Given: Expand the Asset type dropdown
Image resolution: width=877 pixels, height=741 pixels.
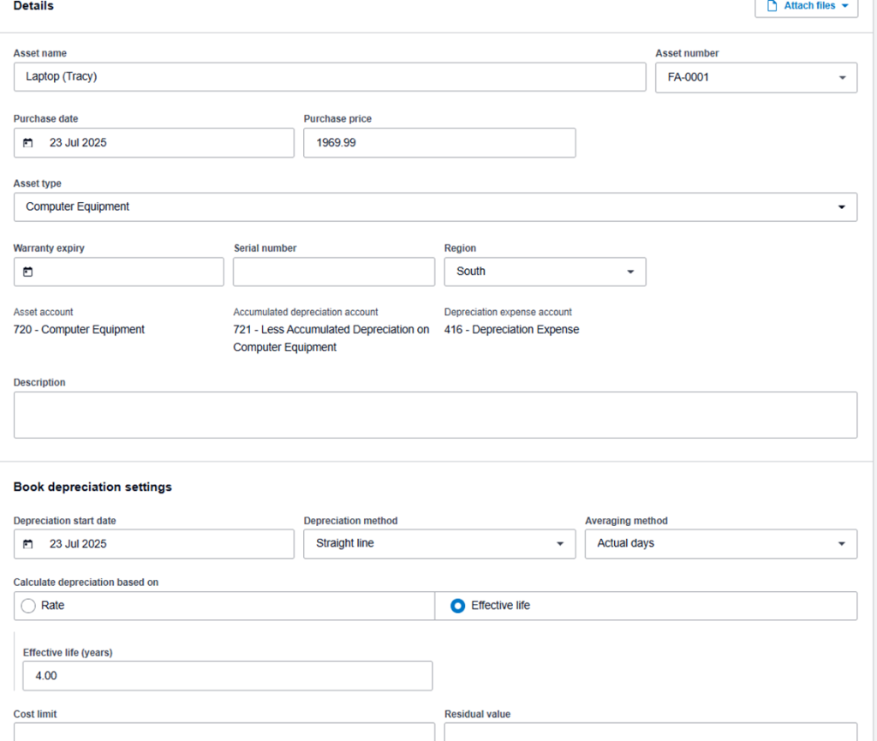Looking at the screenshot, I should coord(841,207).
